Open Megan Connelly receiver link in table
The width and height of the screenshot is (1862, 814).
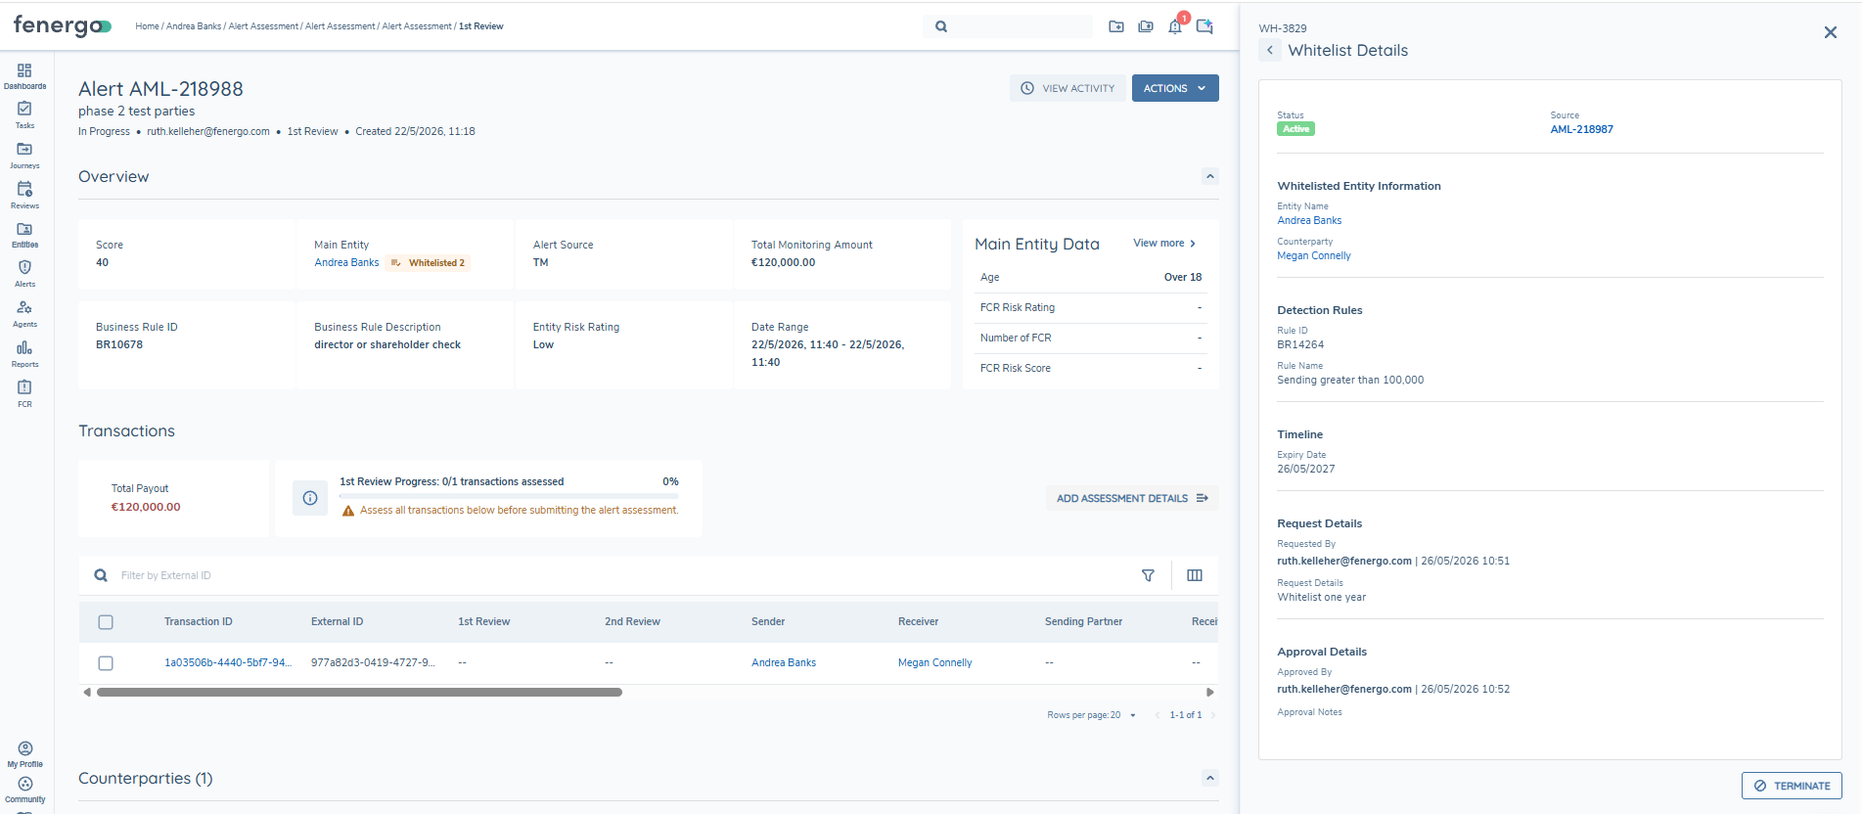pos(935,662)
